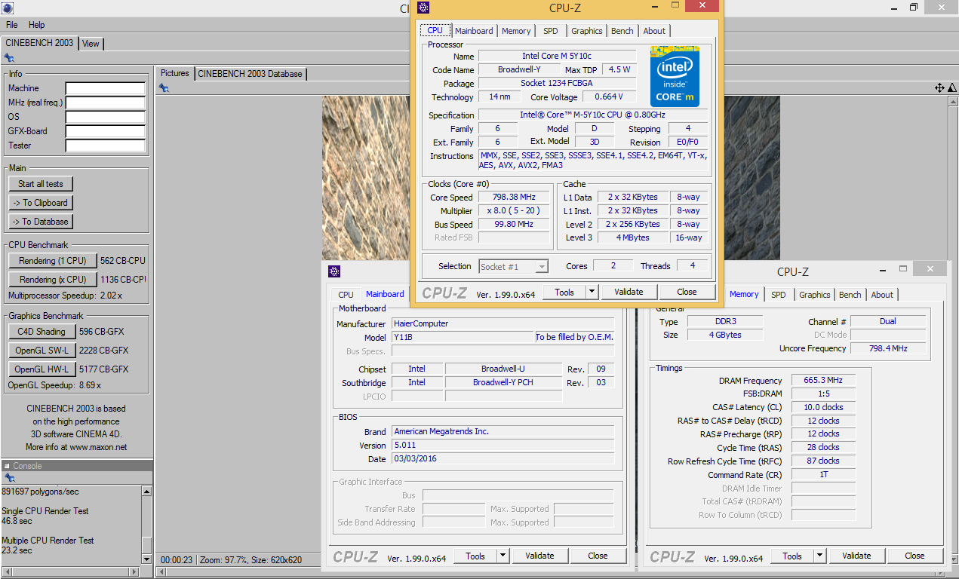Run the Rendering (1 CPU) benchmark

click(53, 261)
